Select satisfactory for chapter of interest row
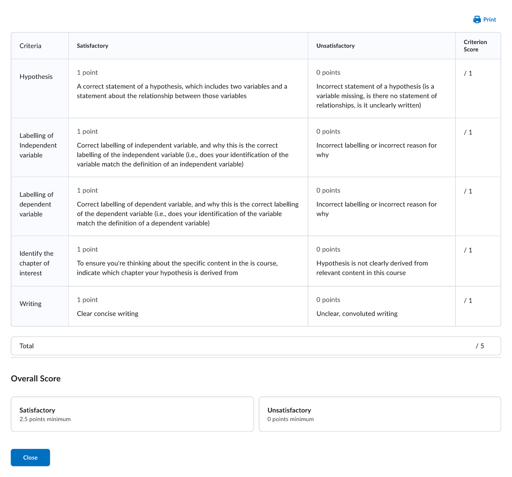512x477 pixels. (x=188, y=261)
